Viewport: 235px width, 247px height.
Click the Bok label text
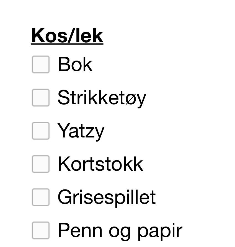pos(75,64)
